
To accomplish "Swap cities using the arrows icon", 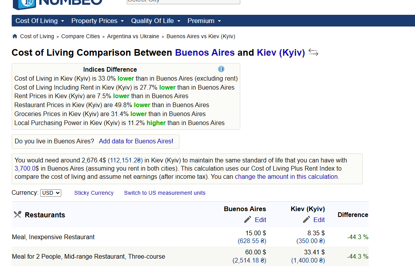I will (x=313, y=52).
